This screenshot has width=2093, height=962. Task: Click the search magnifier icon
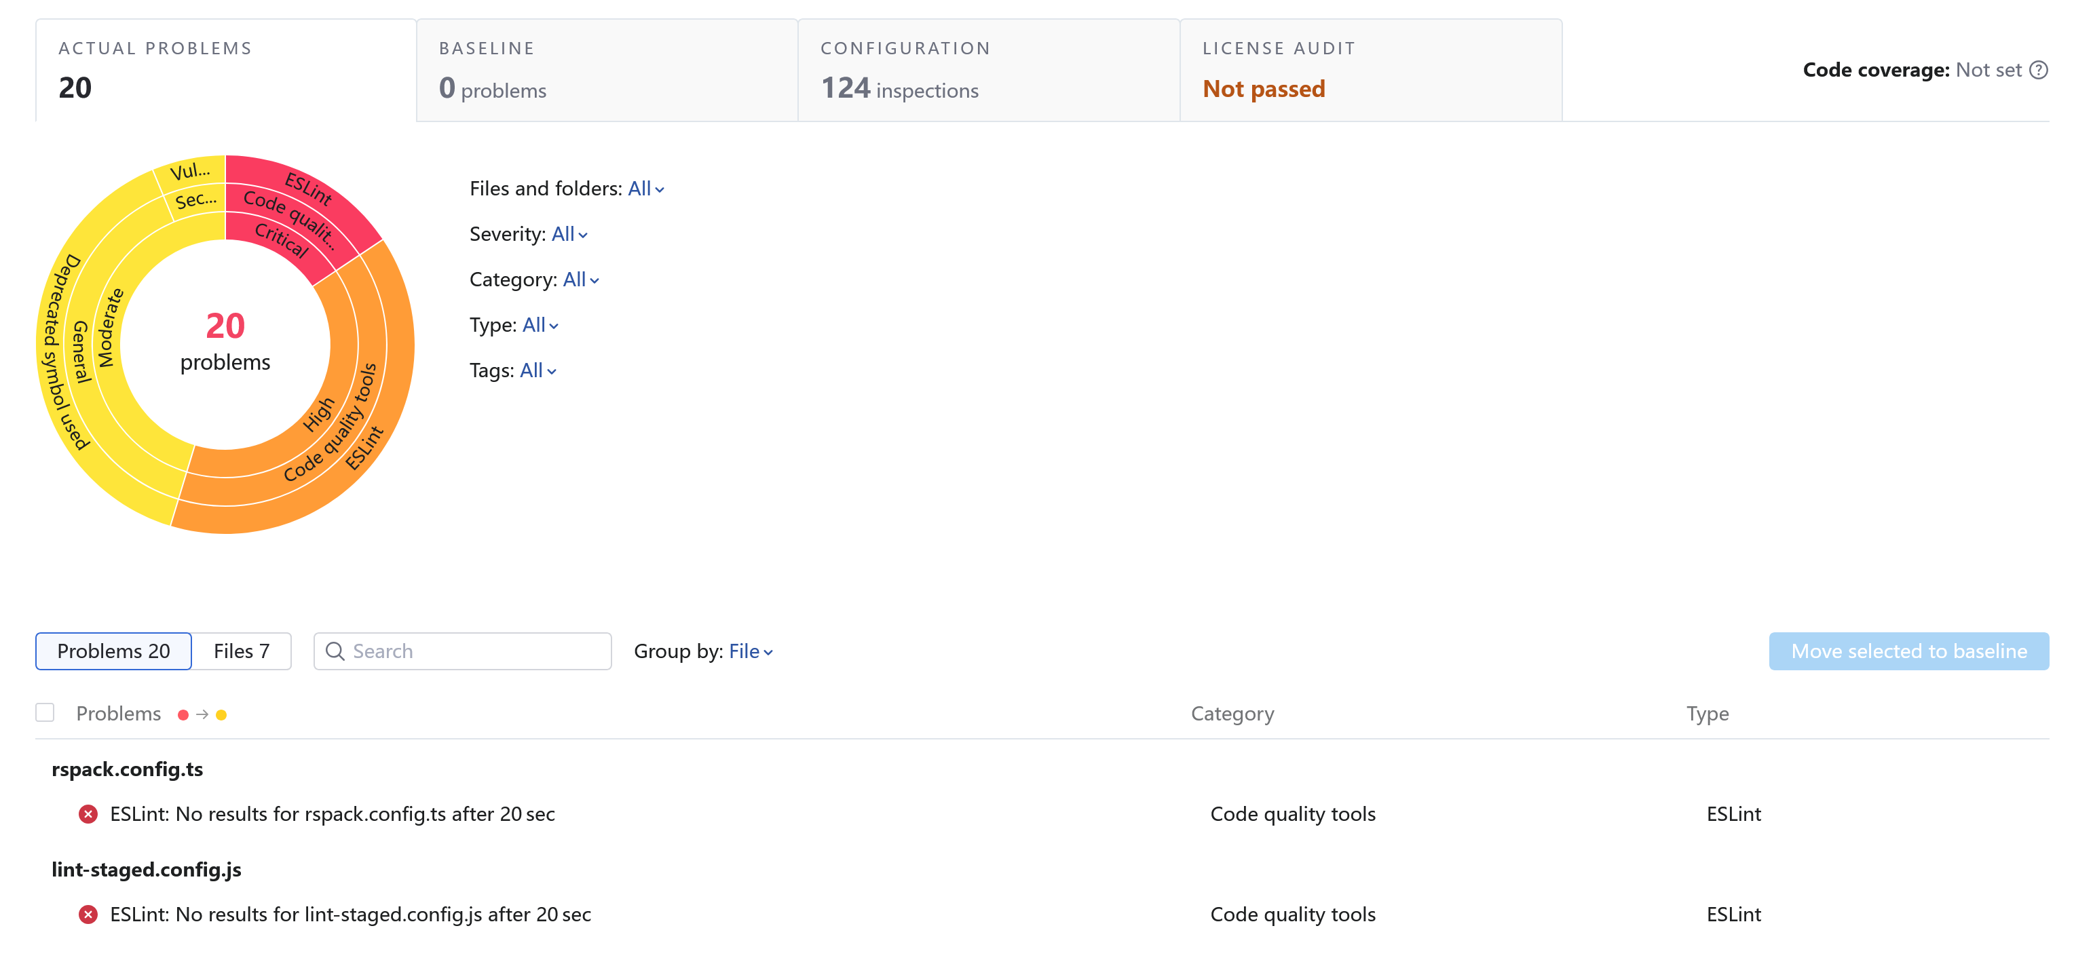click(x=334, y=651)
